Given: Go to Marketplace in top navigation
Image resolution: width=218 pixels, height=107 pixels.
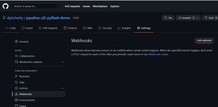Looking at the screenshot, I should (100, 6).
